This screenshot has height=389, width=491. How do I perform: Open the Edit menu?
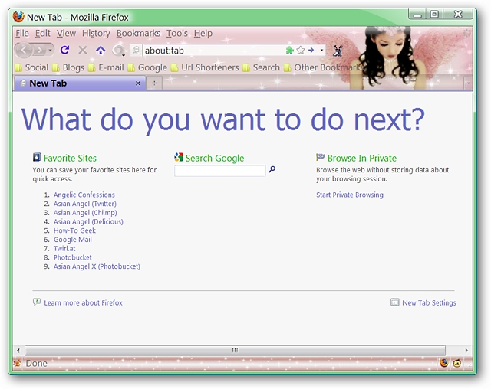coord(43,33)
